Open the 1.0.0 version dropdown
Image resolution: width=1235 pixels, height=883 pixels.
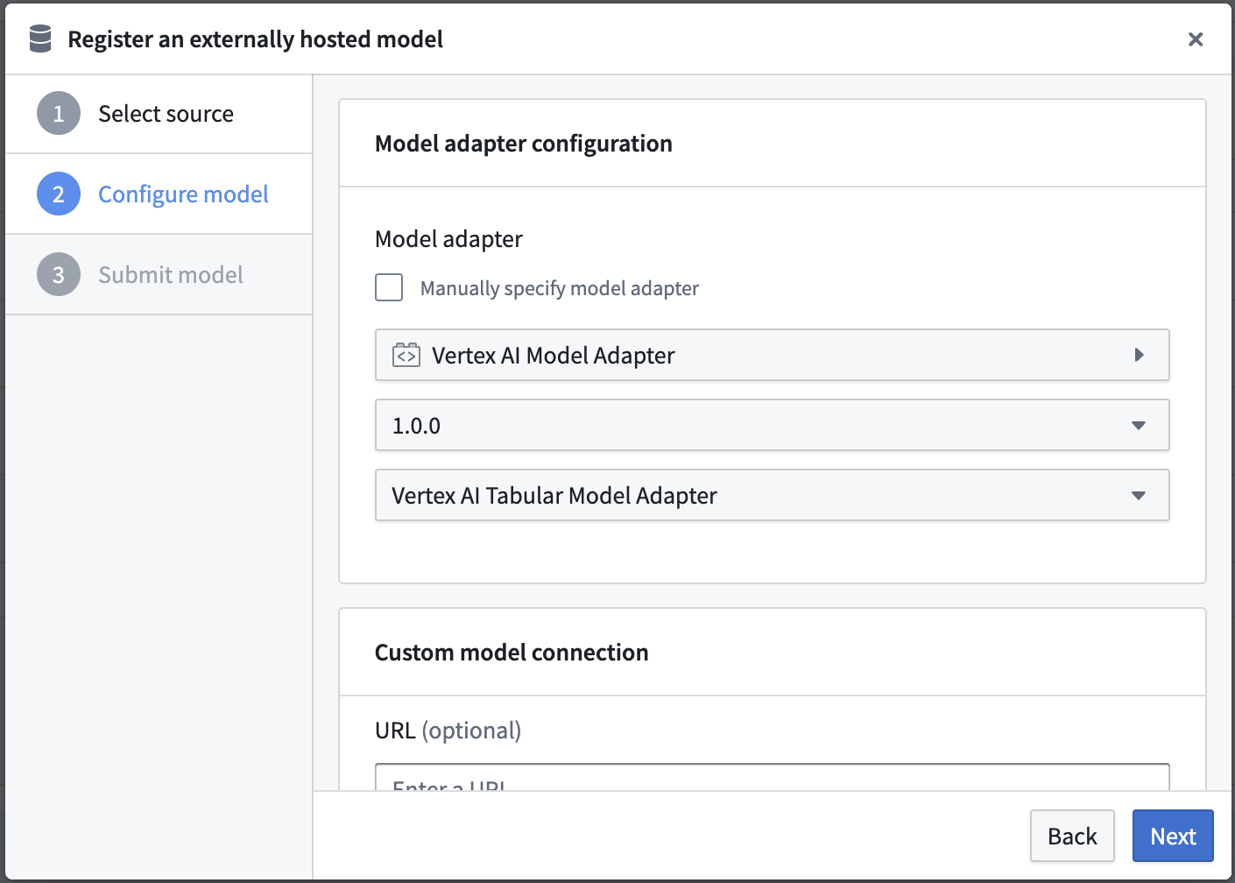pos(772,425)
